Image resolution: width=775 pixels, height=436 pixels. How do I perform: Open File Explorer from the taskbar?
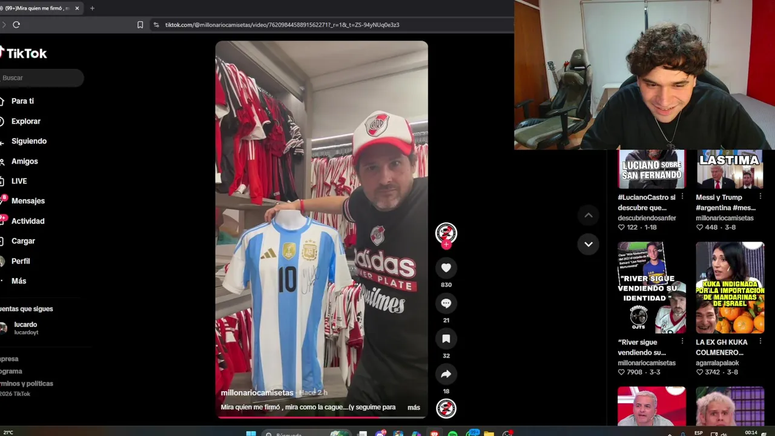pyautogui.click(x=489, y=434)
